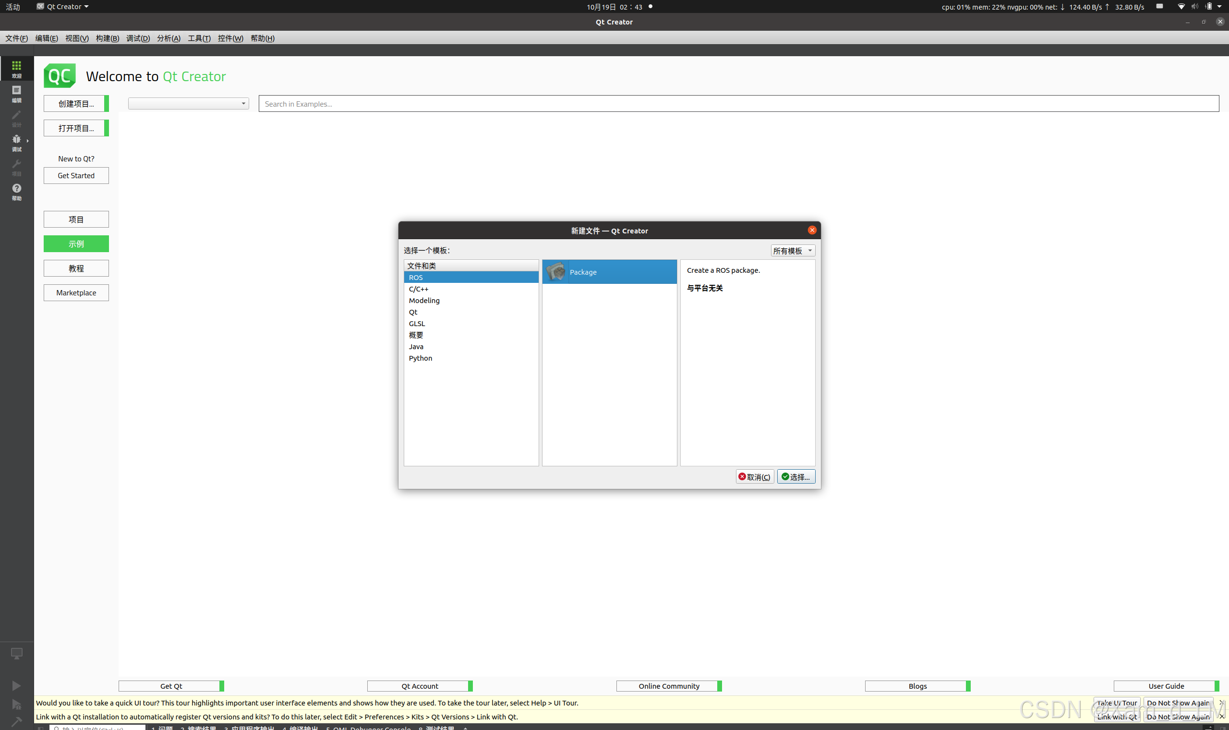Open the 工具(T) menu

pyautogui.click(x=199, y=38)
